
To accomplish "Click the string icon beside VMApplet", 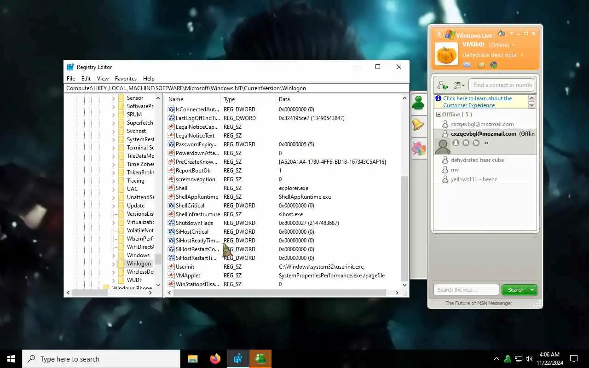I will coord(171,276).
